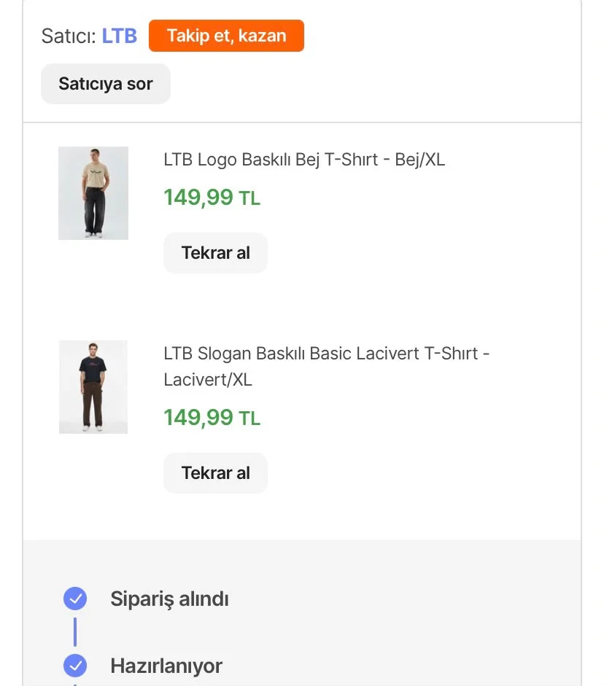Open the LTB seller link
The height and width of the screenshot is (686, 604).
tap(119, 36)
